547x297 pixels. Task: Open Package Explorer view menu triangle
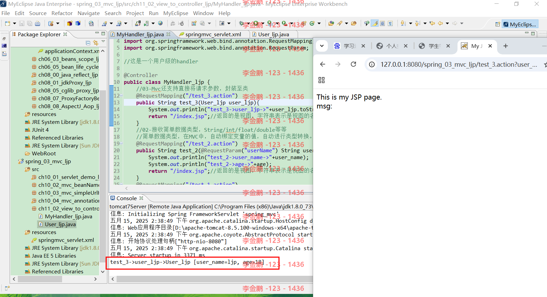(x=103, y=42)
